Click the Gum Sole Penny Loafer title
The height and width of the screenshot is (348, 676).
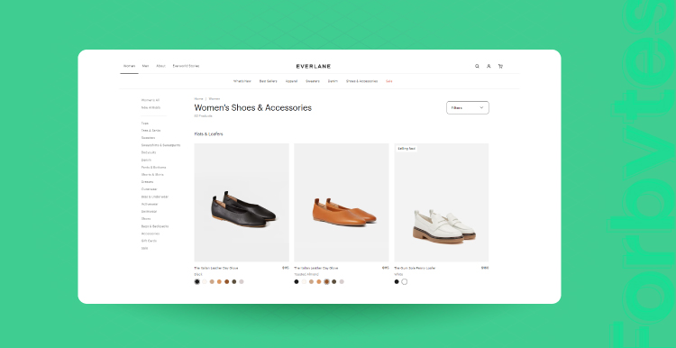(x=415, y=268)
